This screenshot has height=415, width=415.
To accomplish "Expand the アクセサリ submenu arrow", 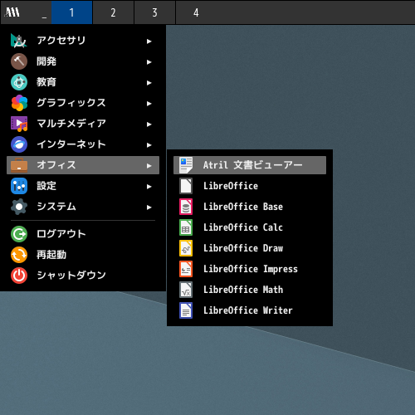I will tap(149, 41).
